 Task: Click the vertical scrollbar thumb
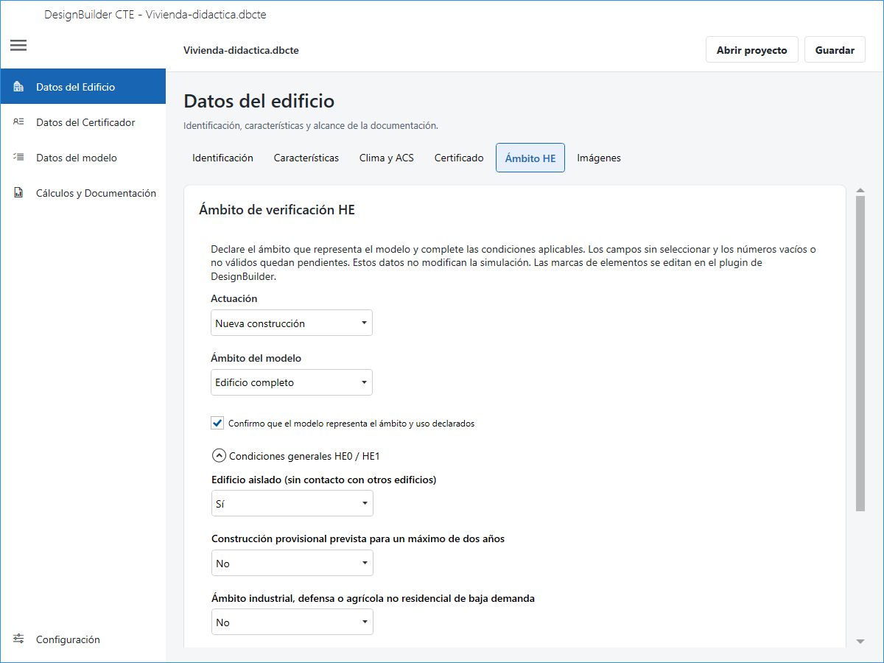[860, 354]
